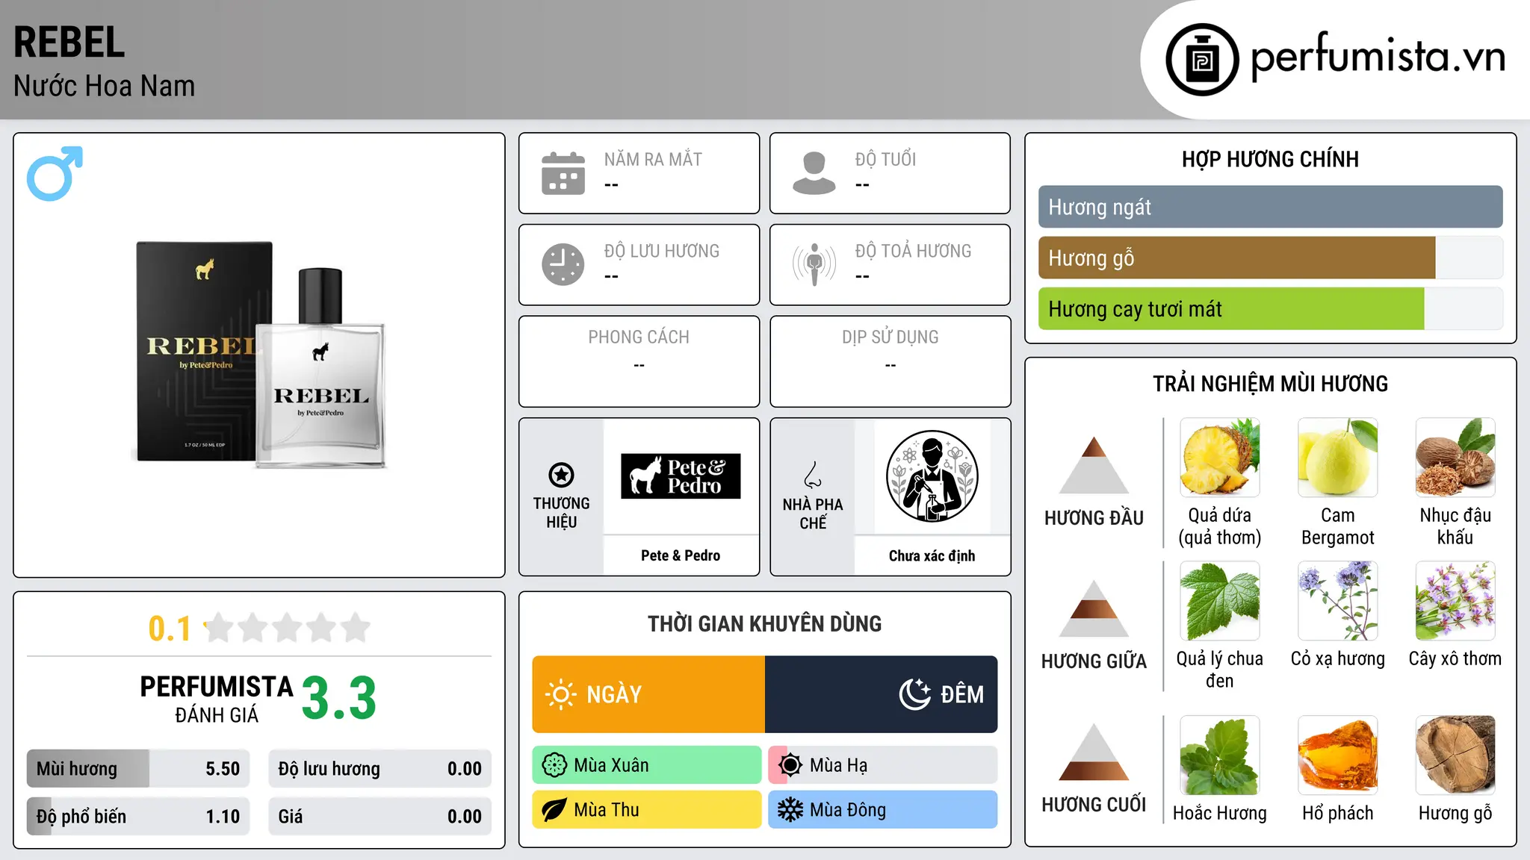
Task: Click the user rating value 0.1
Action: coord(170,629)
